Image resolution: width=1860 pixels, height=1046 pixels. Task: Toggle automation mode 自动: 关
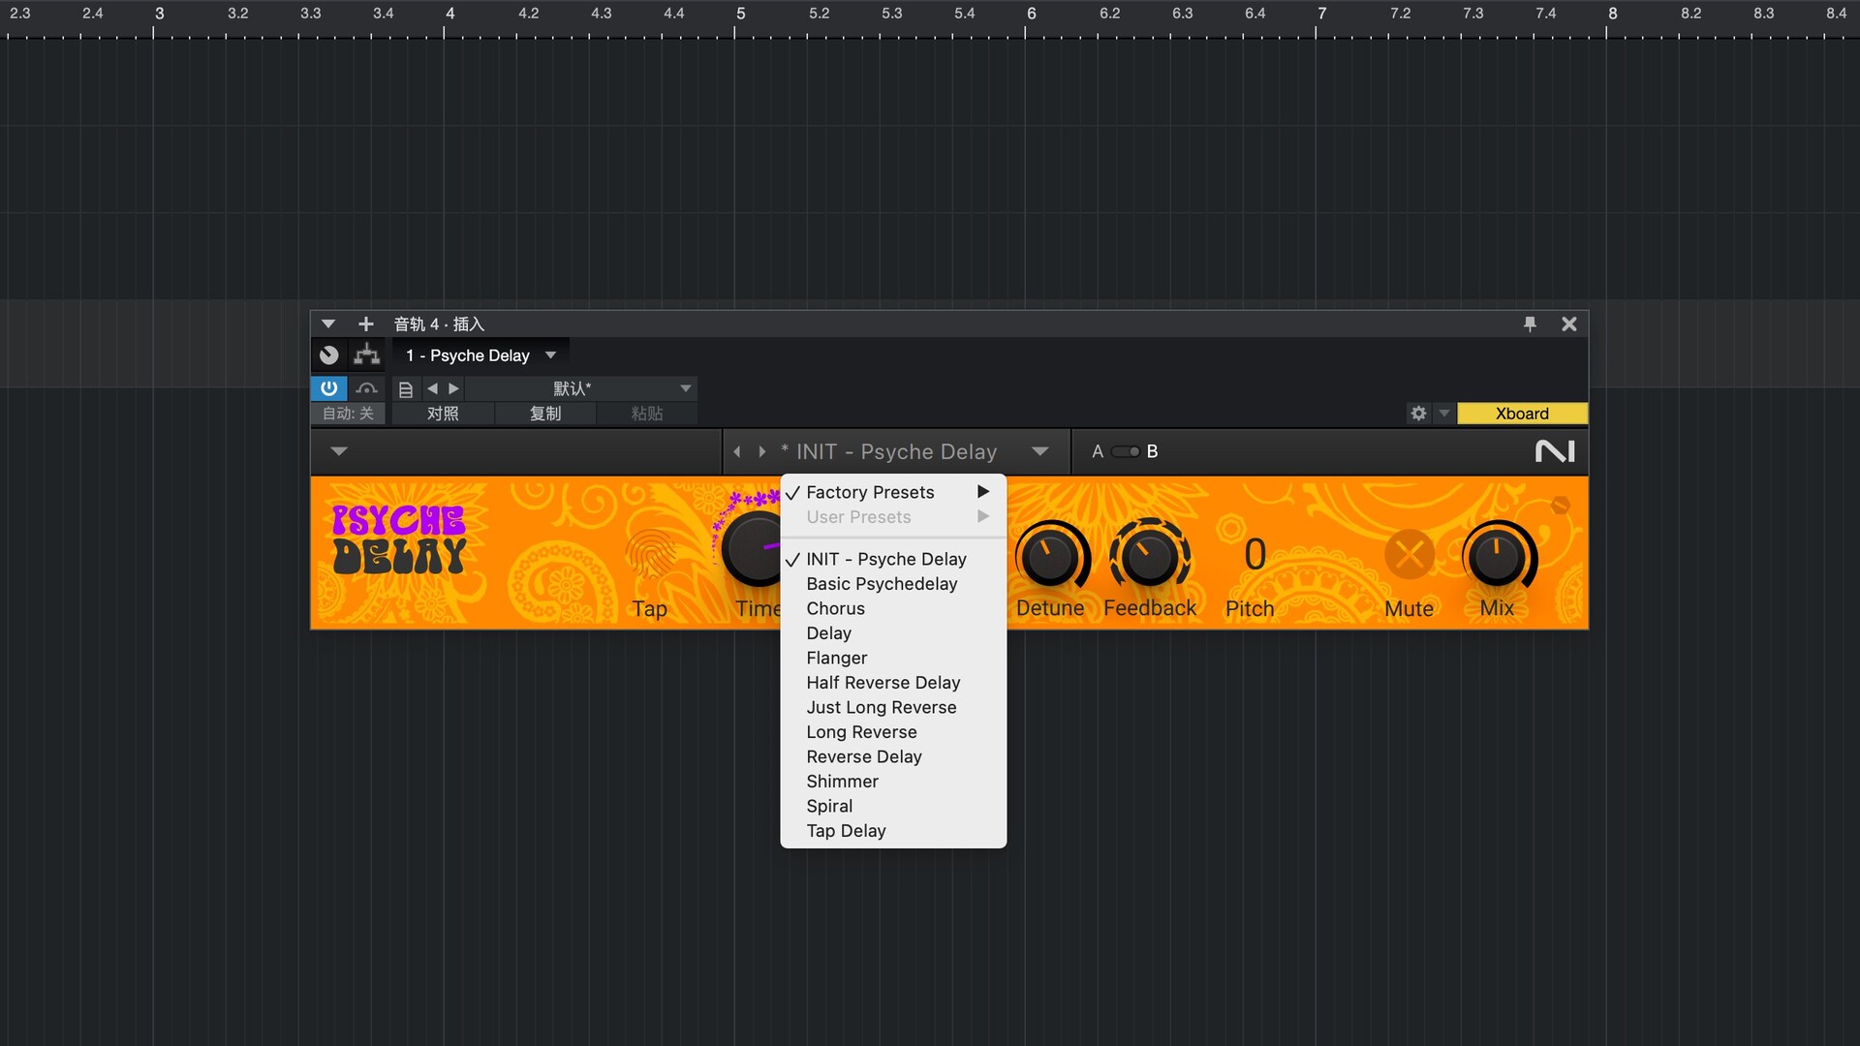(x=348, y=414)
